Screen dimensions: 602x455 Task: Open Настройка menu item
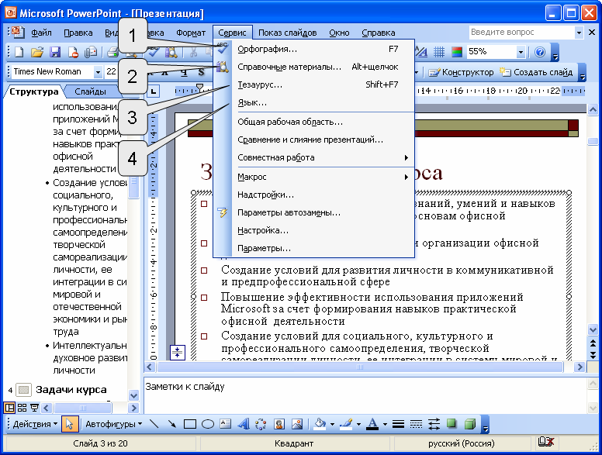click(314, 230)
